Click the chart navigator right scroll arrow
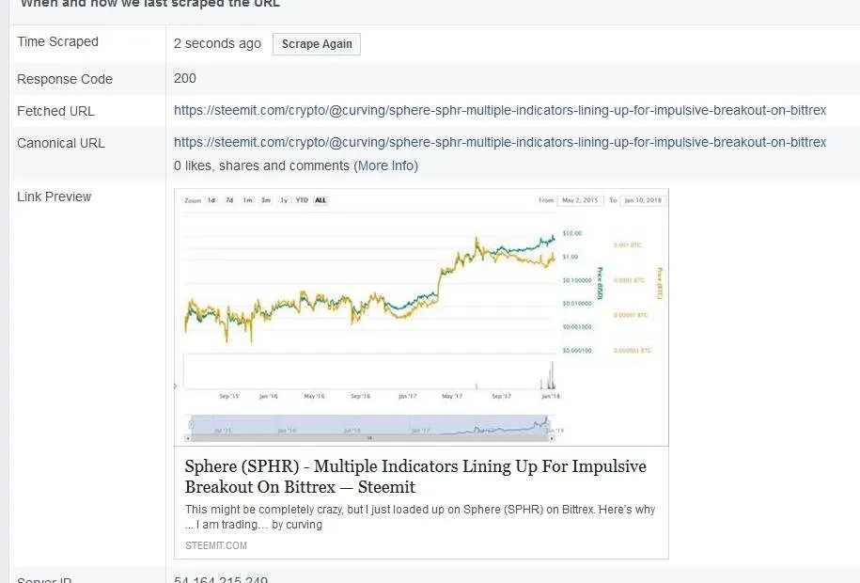 point(552,438)
